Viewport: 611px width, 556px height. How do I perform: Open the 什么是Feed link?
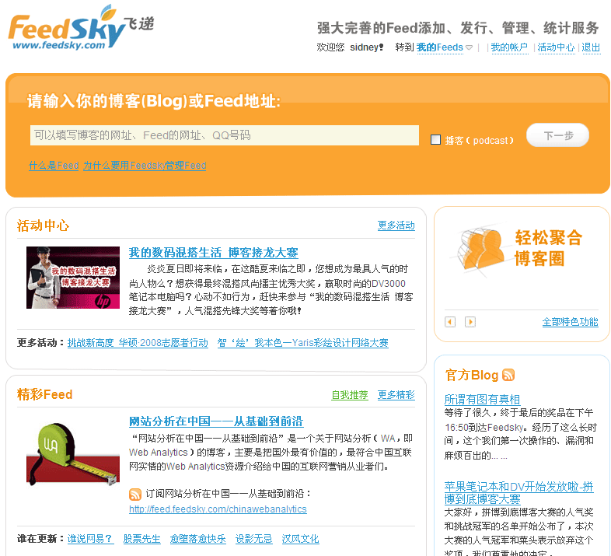point(54,166)
